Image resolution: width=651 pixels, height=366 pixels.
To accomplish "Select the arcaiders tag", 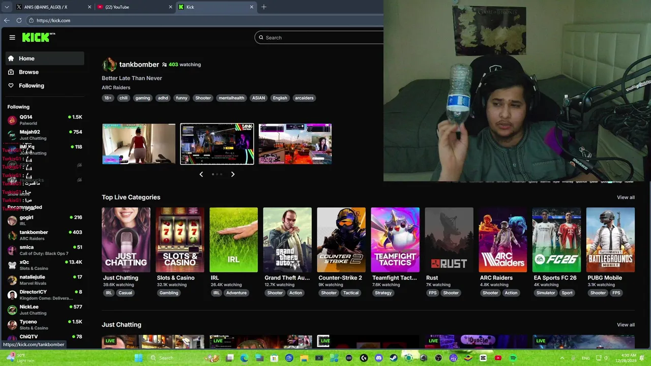I will coord(304,98).
